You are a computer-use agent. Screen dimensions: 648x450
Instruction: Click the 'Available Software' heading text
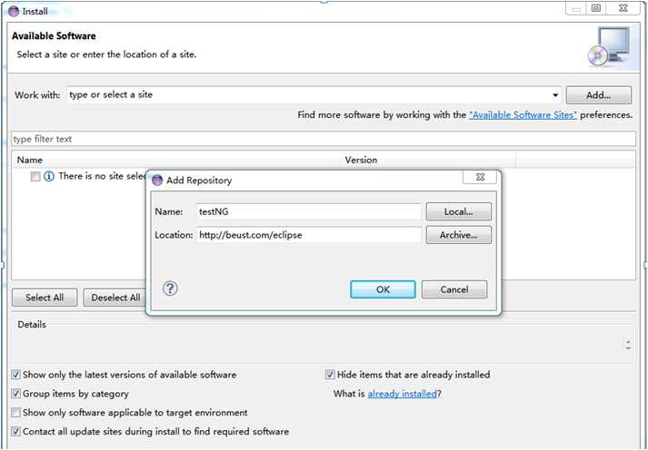(x=54, y=36)
